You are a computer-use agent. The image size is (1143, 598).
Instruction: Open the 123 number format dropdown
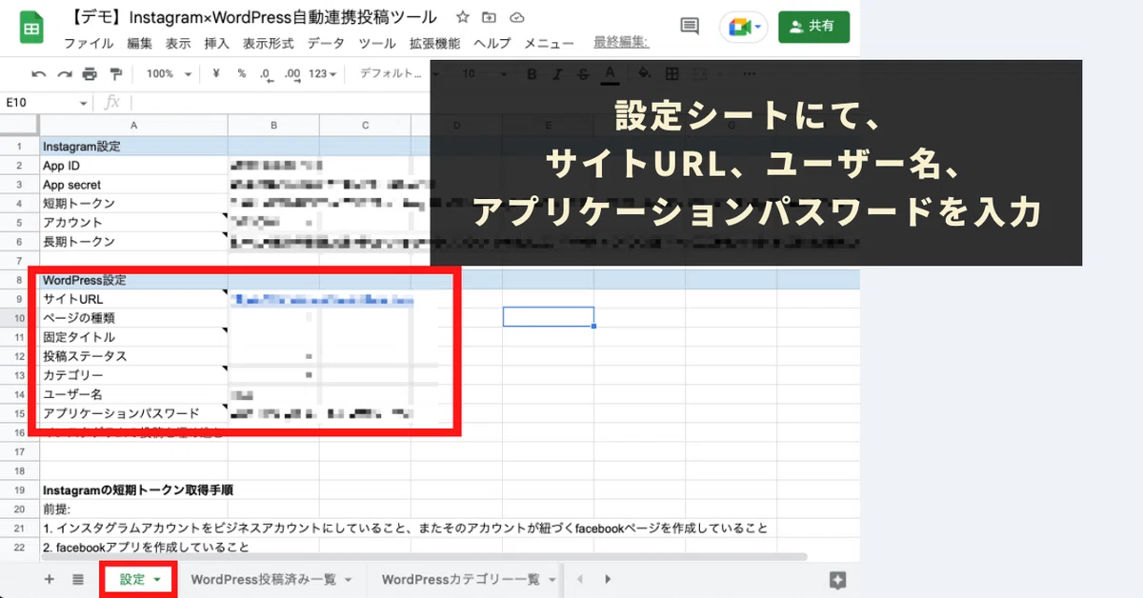click(x=323, y=73)
